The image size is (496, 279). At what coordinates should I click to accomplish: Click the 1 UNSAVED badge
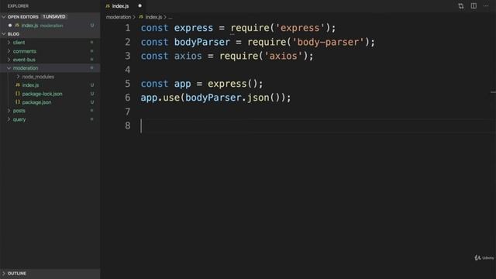(54, 16)
